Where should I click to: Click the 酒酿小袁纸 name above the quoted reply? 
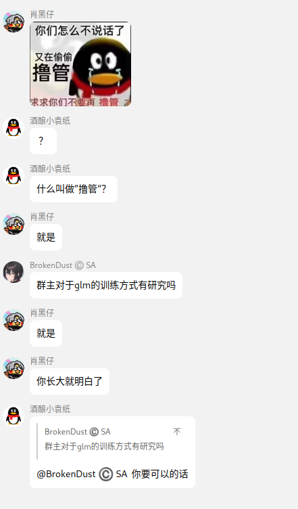[x=50, y=409]
